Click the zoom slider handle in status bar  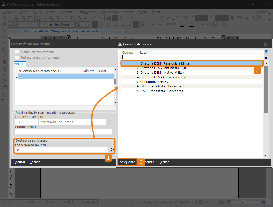(244, 202)
